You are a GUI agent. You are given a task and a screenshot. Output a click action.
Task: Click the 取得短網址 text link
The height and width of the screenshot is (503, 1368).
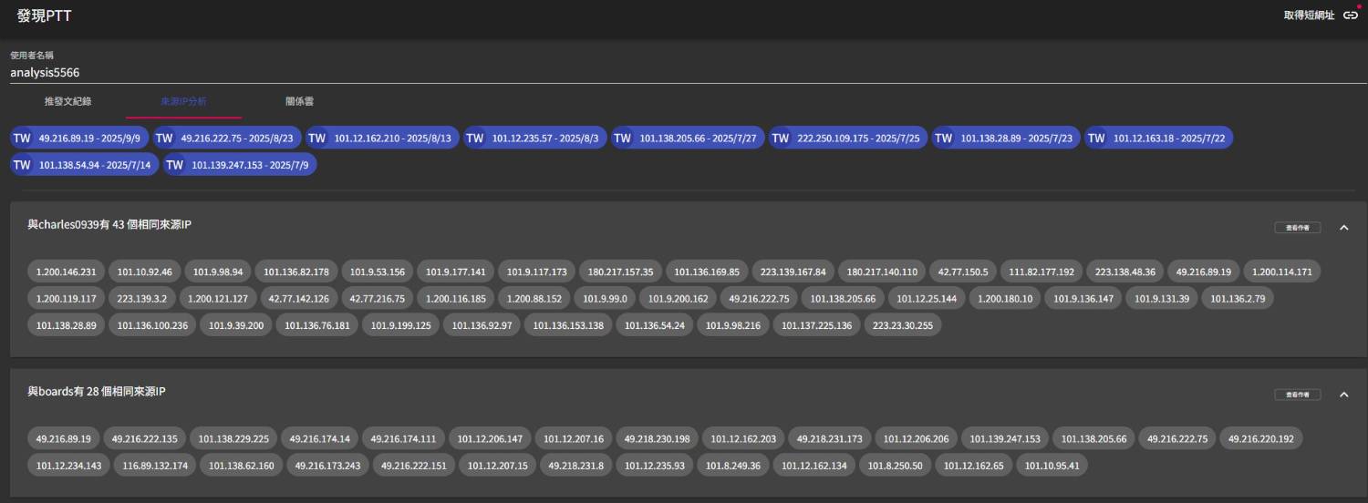coord(1309,15)
